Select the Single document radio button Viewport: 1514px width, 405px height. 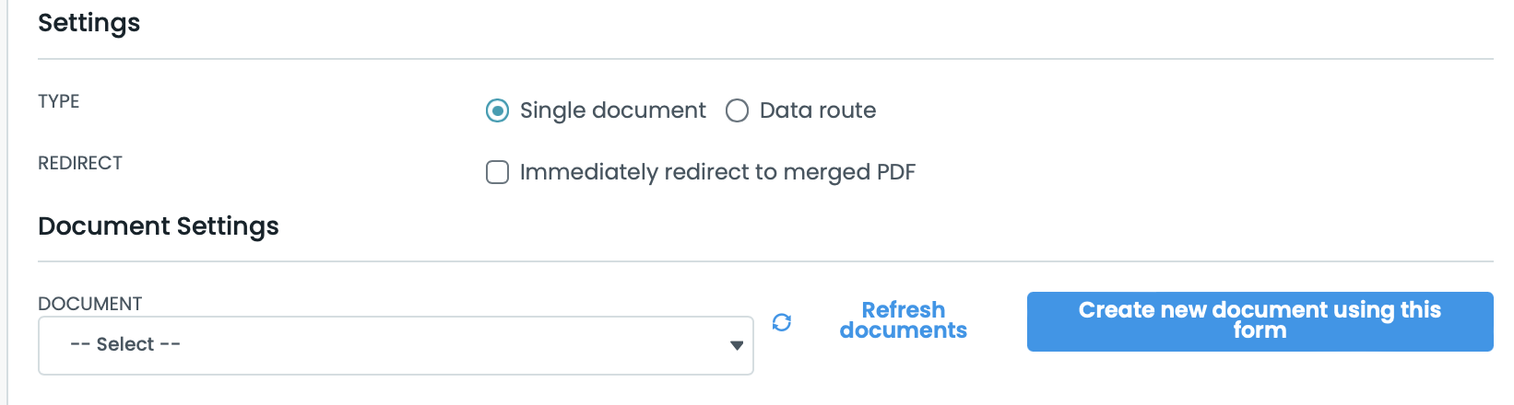coord(497,111)
